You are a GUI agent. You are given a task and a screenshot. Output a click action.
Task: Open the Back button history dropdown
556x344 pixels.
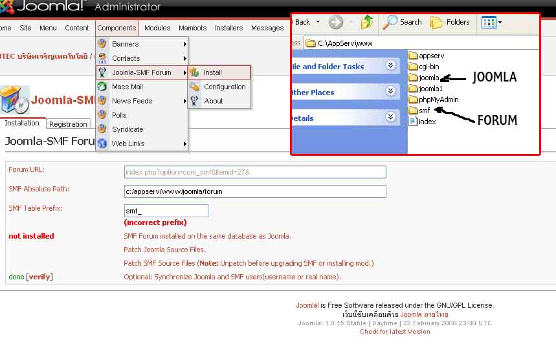point(318,22)
